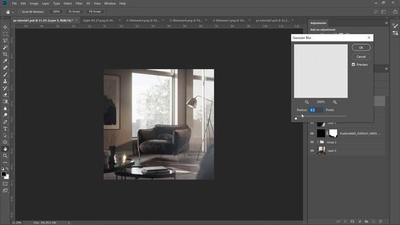400x225 pixels.
Task: Select the Clone Stamp tool
Action: coord(5,81)
